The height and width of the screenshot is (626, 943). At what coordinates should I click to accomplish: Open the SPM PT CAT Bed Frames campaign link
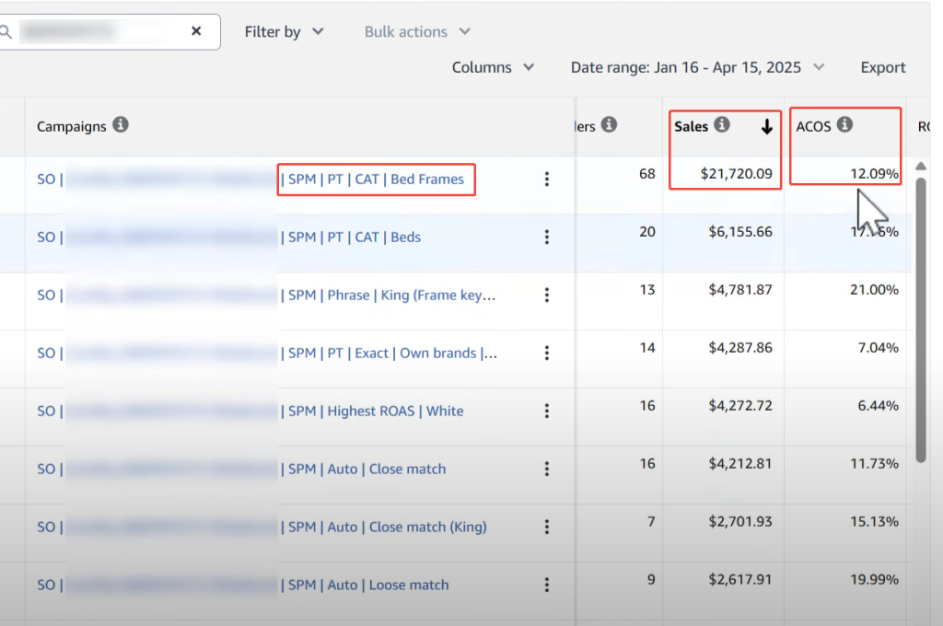[x=376, y=180]
